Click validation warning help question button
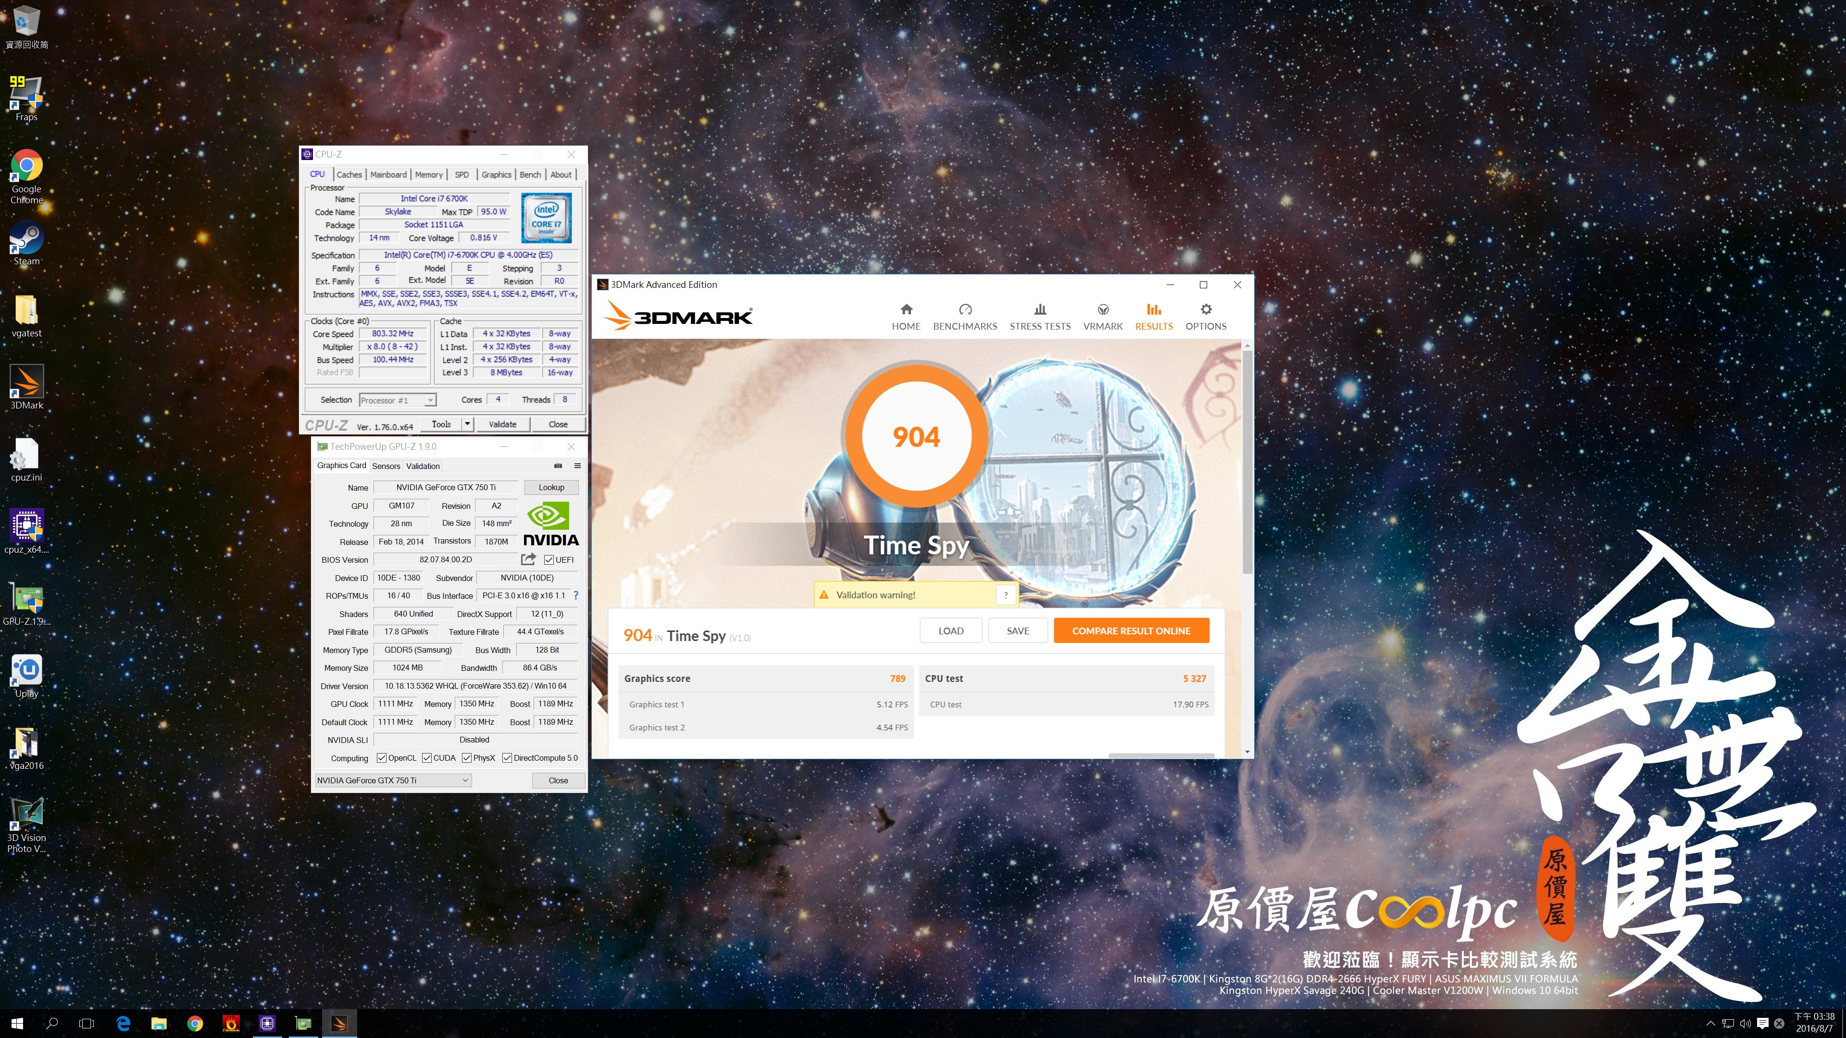This screenshot has width=1846, height=1038. coord(1005,594)
